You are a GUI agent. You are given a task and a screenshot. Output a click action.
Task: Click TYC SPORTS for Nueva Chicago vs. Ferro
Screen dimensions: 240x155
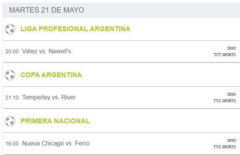[224, 147]
